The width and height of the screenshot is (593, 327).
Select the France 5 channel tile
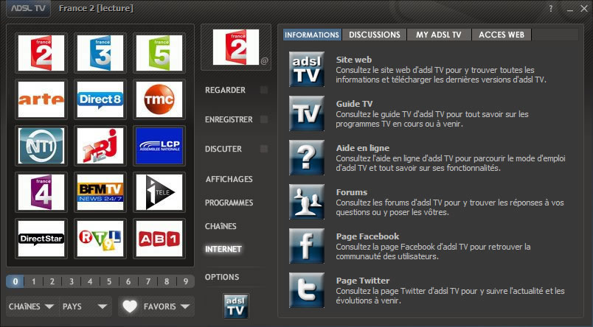click(x=159, y=53)
